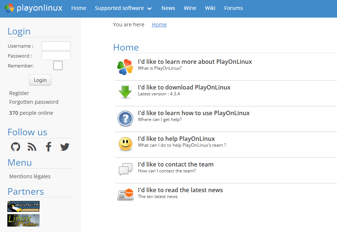Click inside the Username input field
The image size is (337, 238).
[56, 45]
